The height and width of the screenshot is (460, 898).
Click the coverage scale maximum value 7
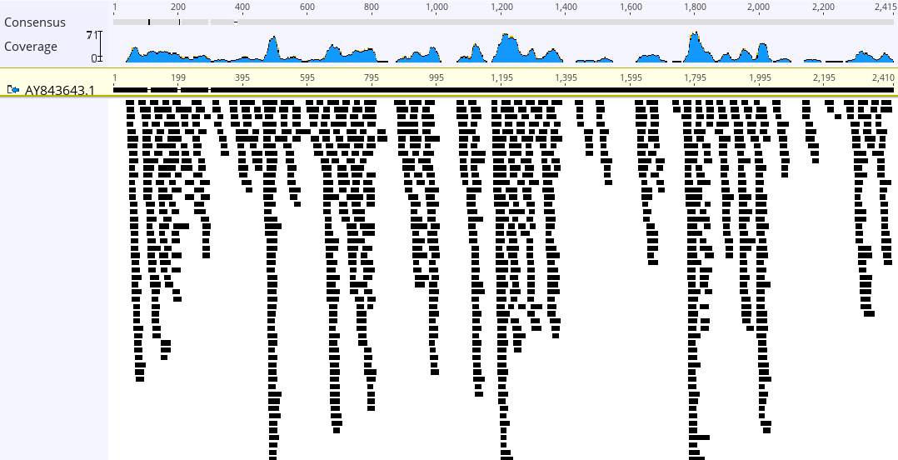click(x=89, y=35)
